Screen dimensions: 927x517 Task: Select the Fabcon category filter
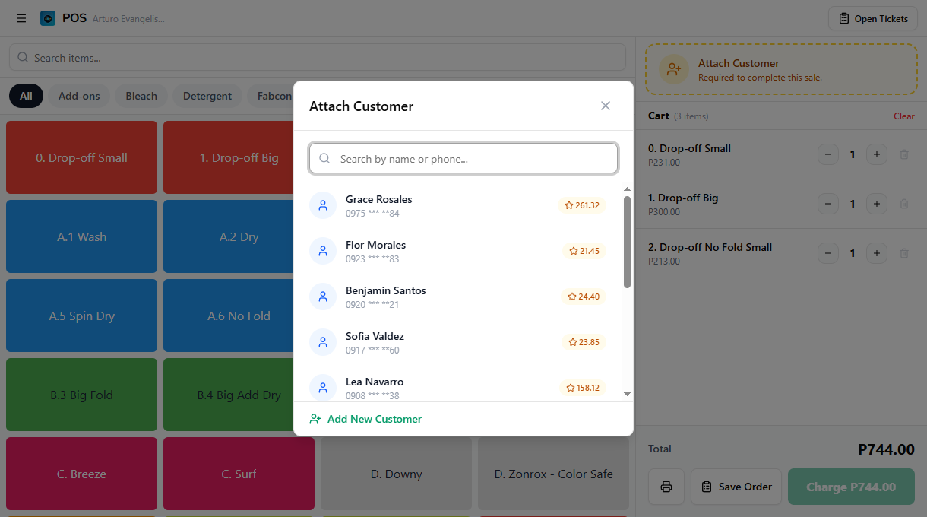point(272,96)
